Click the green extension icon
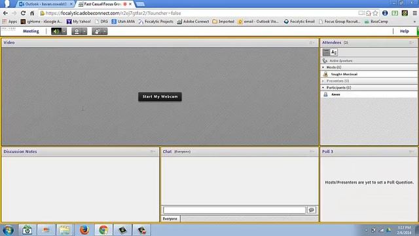This screenshot has height=236, width=419. 395,13
